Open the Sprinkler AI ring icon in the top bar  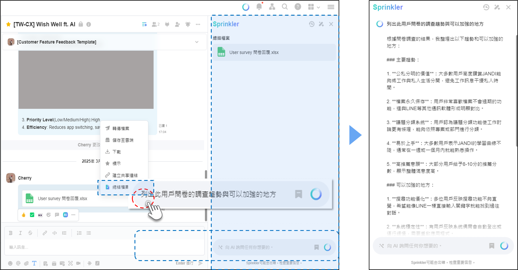pos(246,7)
